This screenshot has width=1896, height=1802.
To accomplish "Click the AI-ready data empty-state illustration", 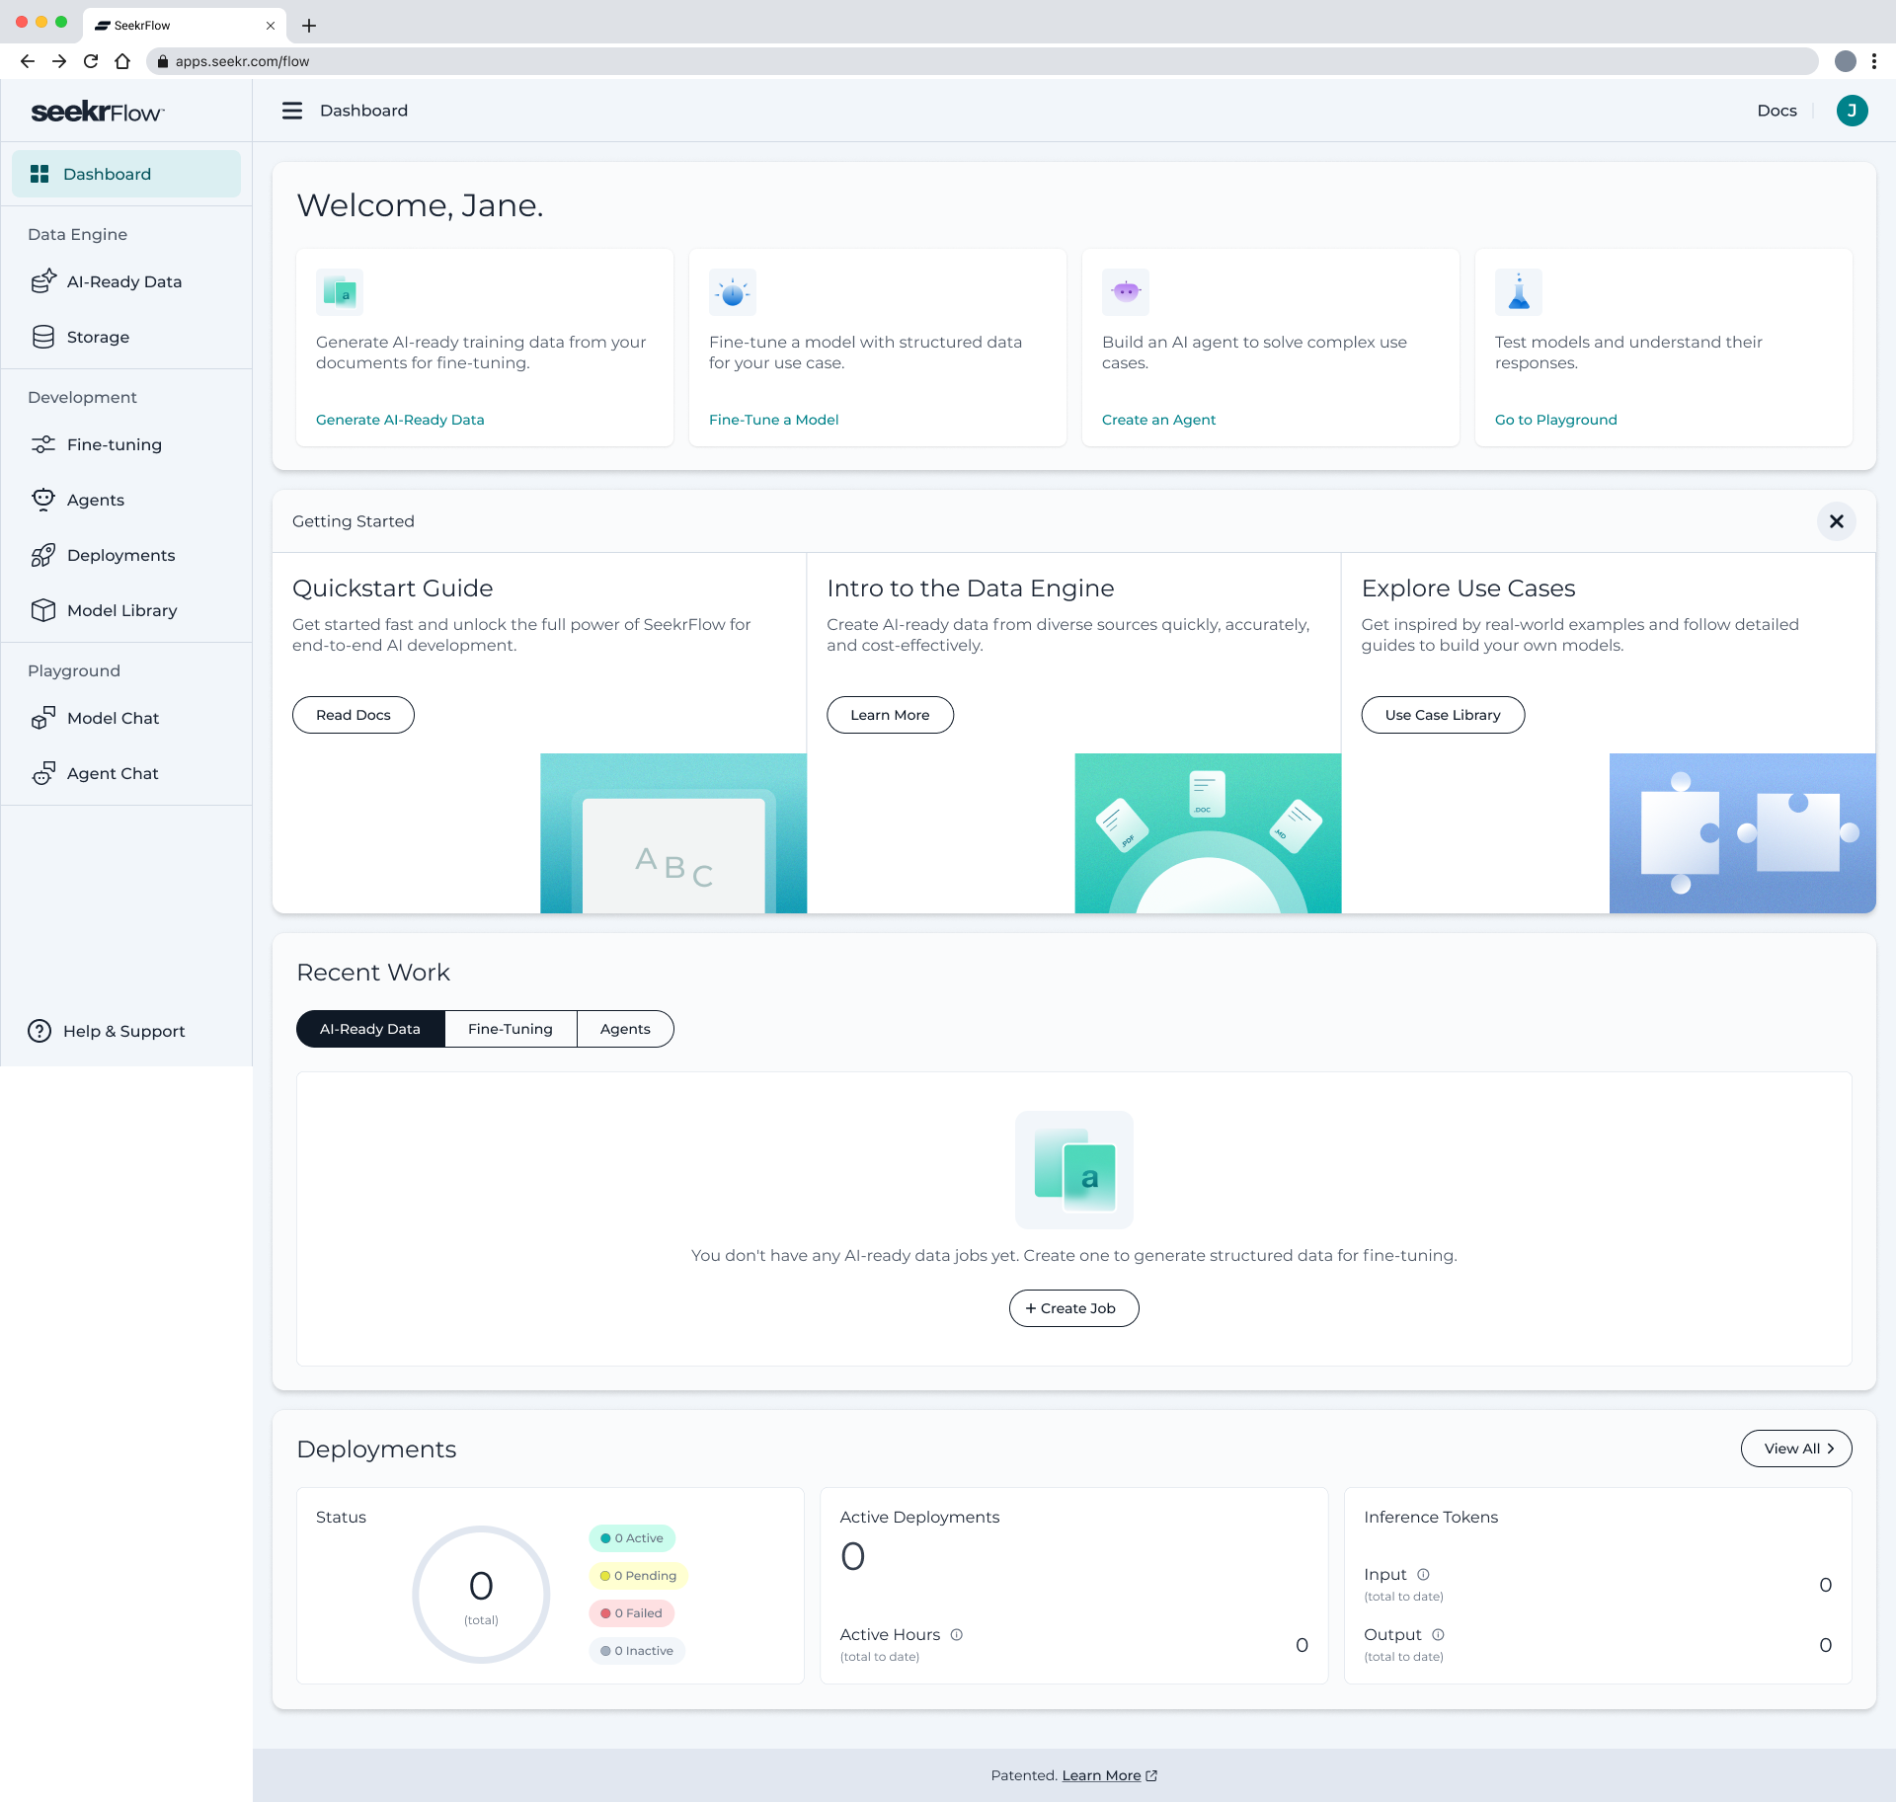I will point(1074,1170).
